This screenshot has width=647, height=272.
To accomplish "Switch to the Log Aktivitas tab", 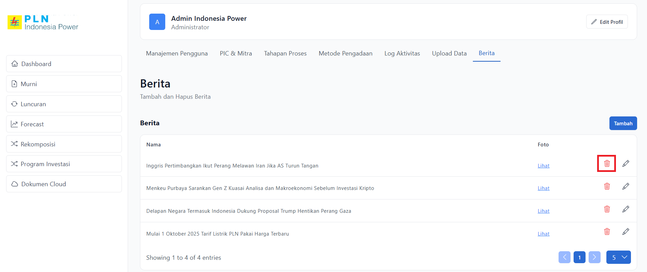I will (402, 53).
